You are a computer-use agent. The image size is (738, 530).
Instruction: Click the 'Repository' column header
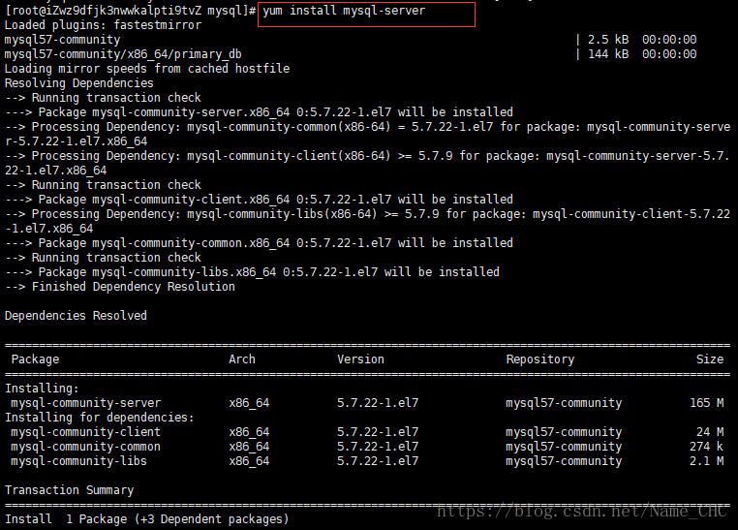coord(540,359)
